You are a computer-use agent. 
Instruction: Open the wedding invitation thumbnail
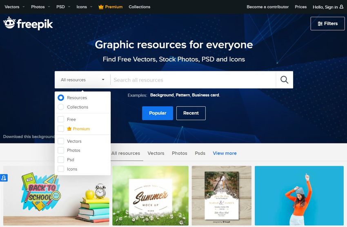(222, 196)
